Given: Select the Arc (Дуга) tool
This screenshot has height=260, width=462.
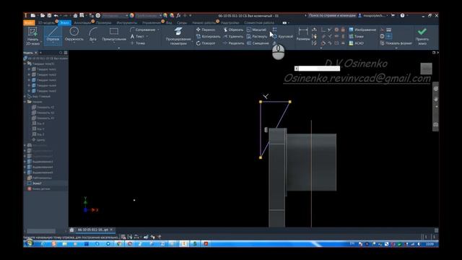Looking at the screenshot, I should point(93,34).
